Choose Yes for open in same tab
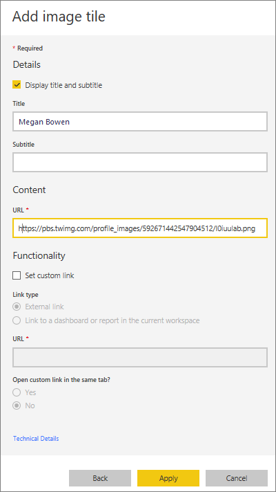This screenshot has height=492, width=276. point(17,392)
